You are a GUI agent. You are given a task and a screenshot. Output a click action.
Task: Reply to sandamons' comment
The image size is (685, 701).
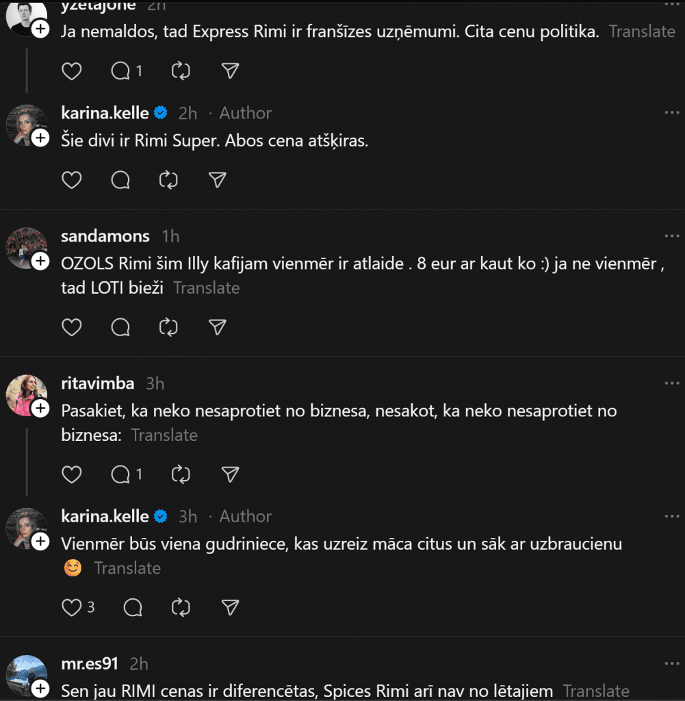[120, 327]
